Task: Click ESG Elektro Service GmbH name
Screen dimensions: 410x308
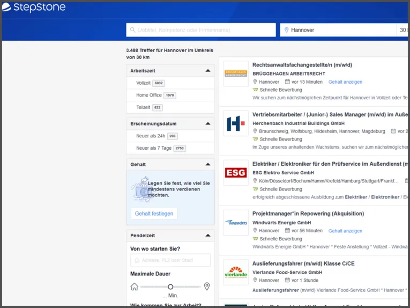Action: (x=283, y=173)
